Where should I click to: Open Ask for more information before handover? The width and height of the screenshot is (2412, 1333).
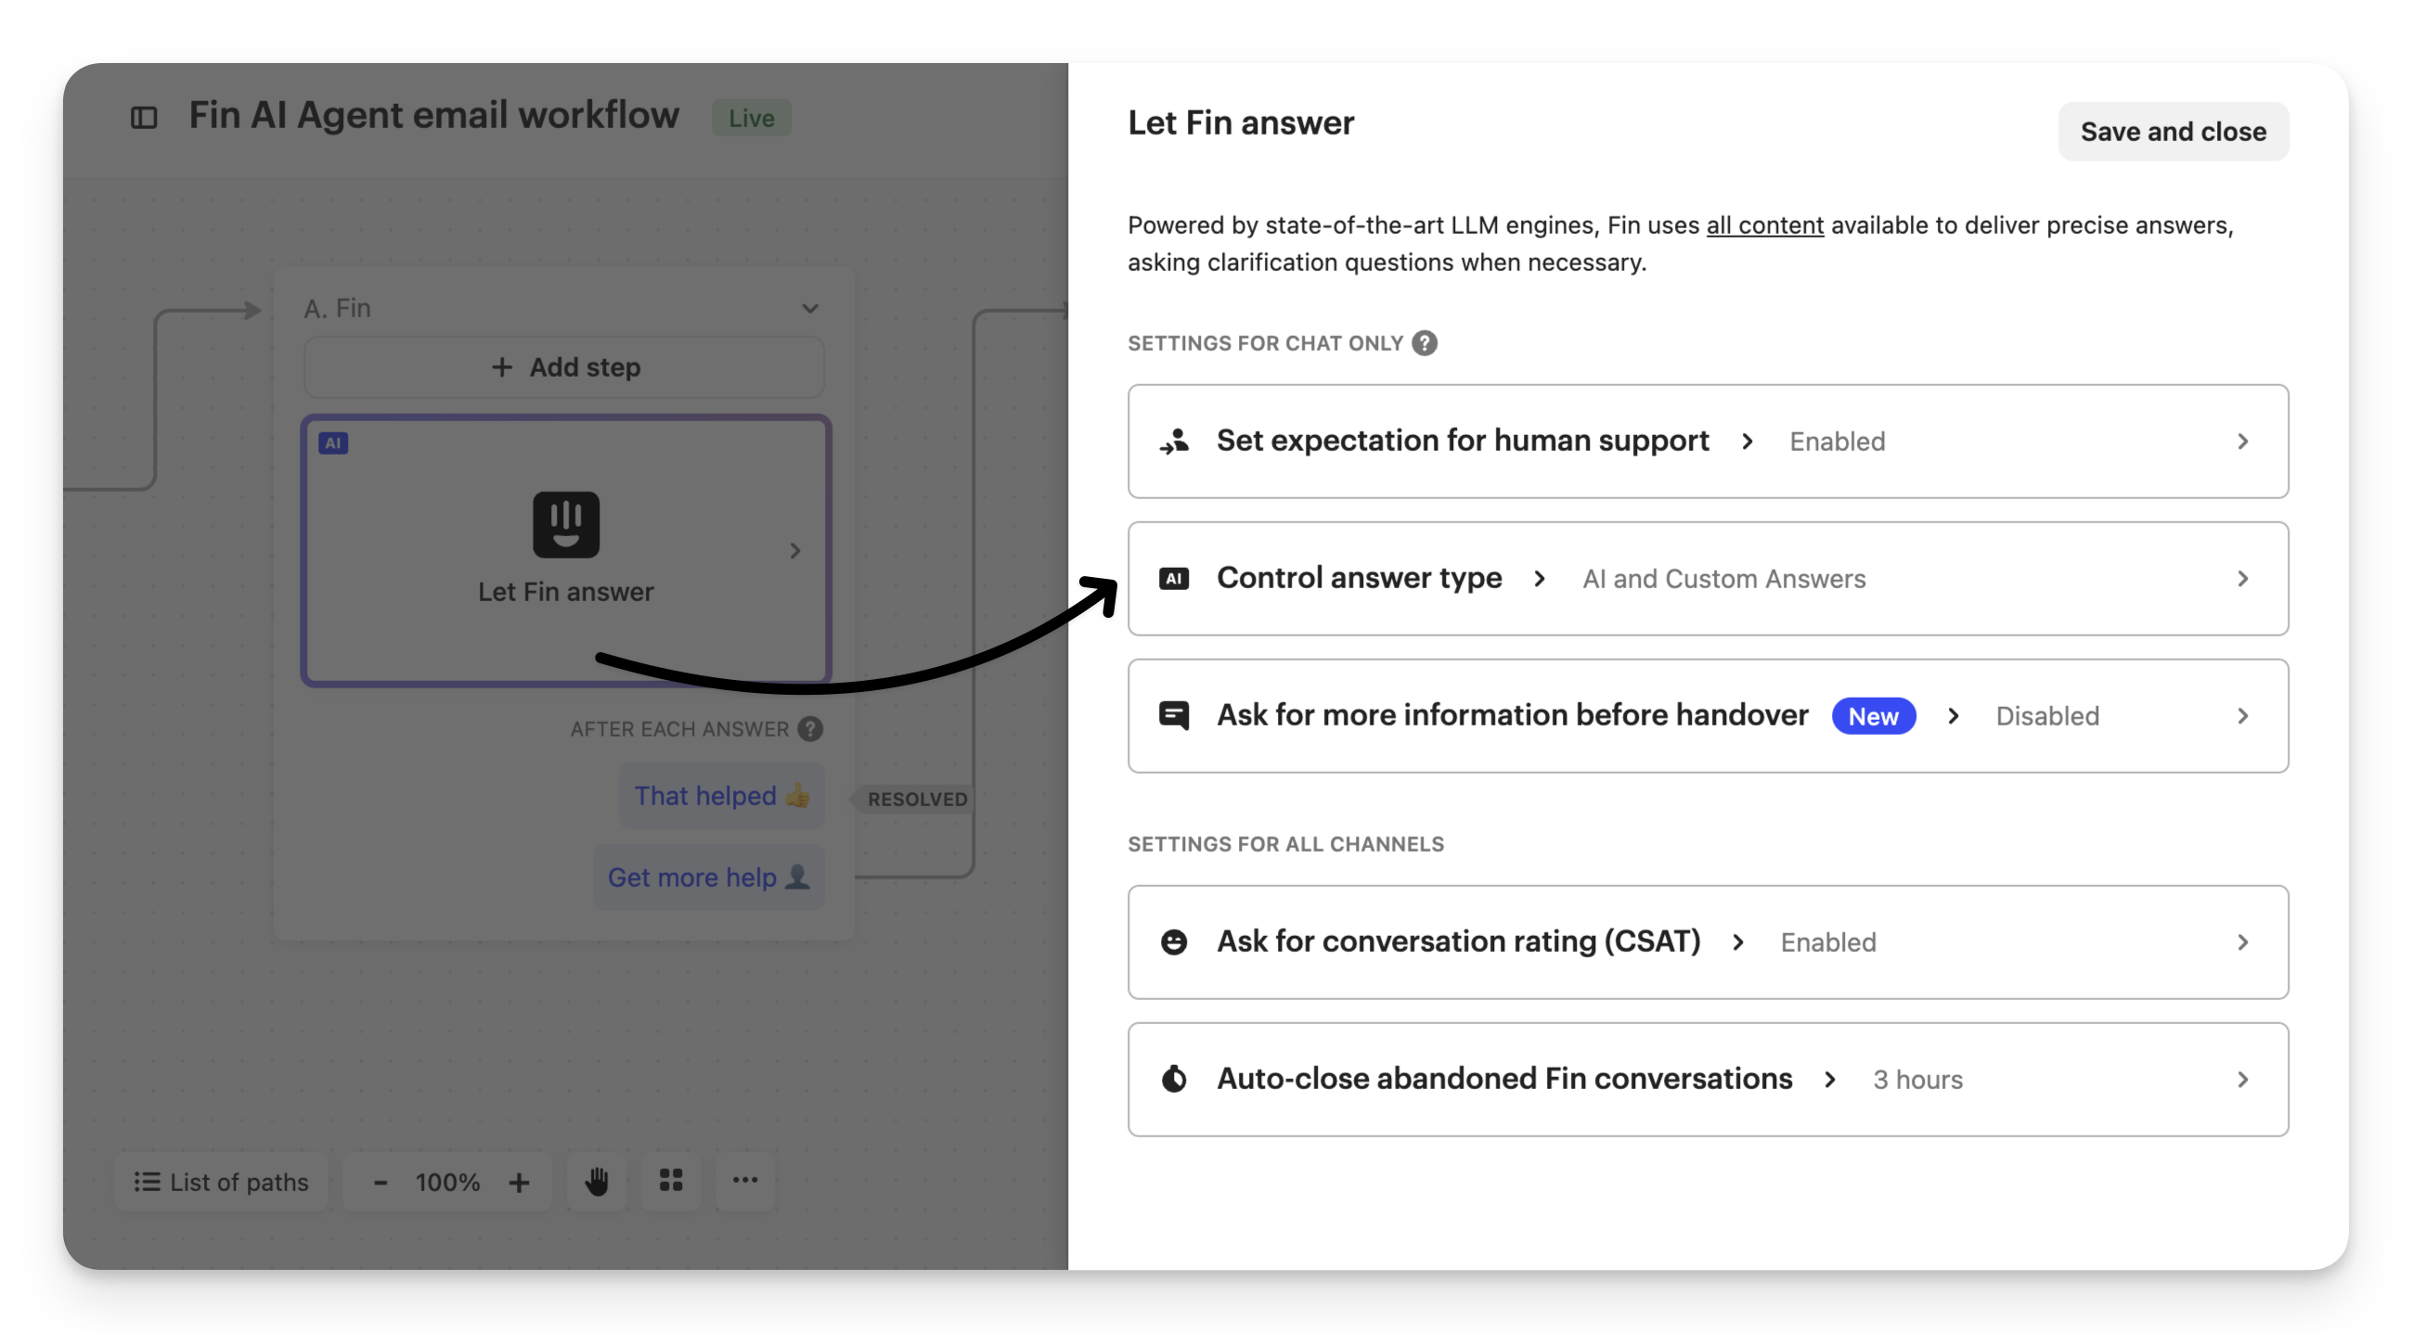tap(1708, 716)
